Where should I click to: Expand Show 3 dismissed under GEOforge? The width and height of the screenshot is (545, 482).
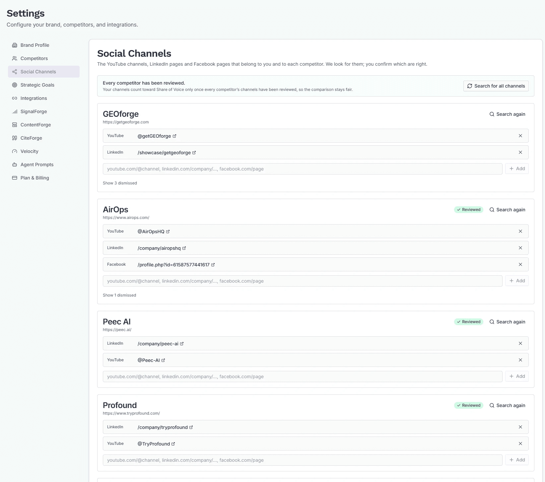(120, 183)
